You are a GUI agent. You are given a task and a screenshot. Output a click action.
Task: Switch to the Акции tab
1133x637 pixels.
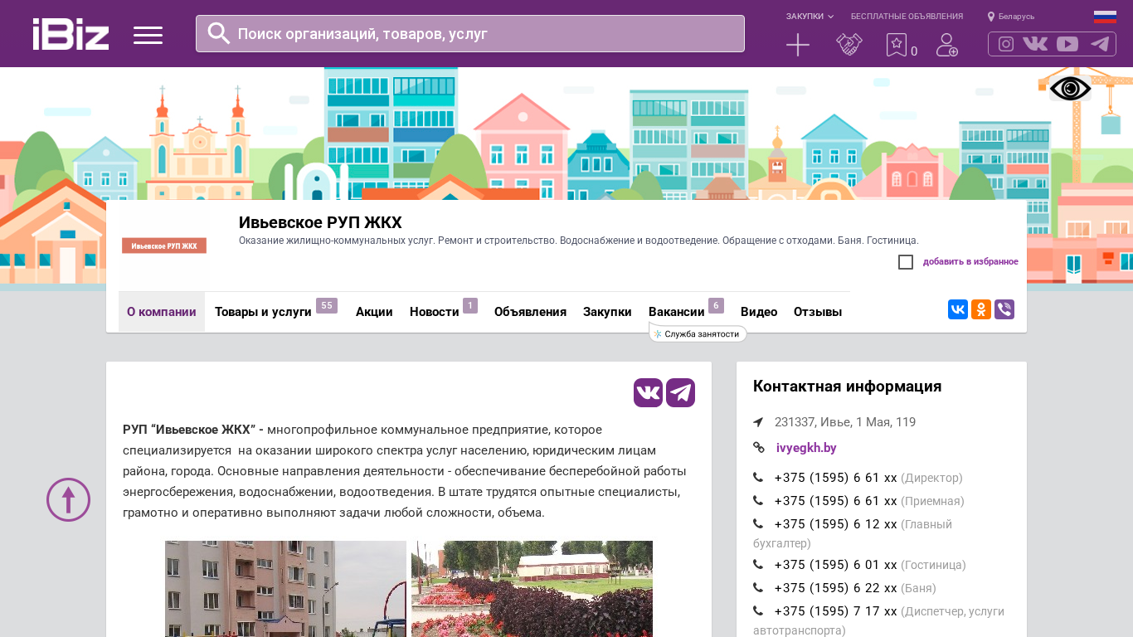pyautogui.click(x=374, y=312)
